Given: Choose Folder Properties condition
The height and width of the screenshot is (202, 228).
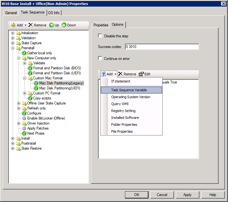Looking at the screenshot, I should (x=132, y=125).
